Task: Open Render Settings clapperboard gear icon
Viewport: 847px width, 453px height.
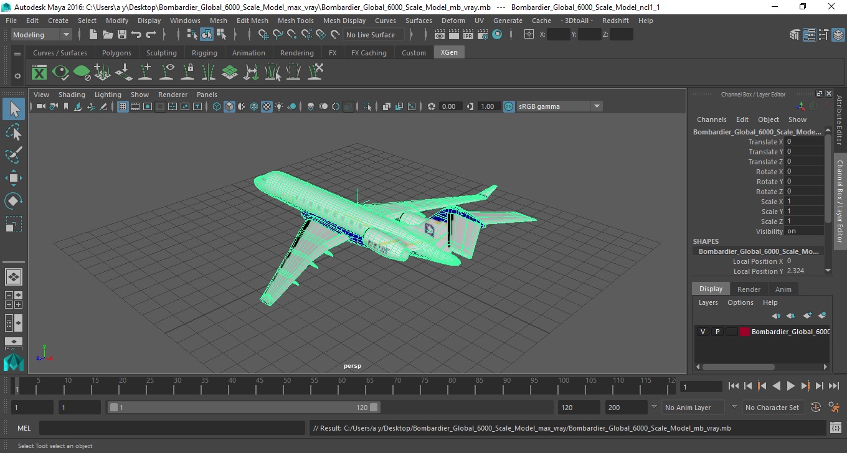Action: (483, 35)
